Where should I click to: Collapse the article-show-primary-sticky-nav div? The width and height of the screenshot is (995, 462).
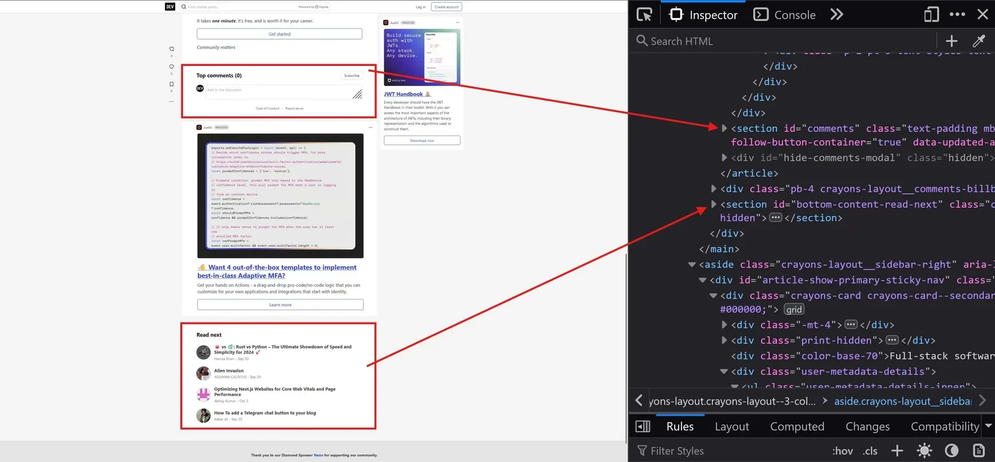click(x=703, y=280)
